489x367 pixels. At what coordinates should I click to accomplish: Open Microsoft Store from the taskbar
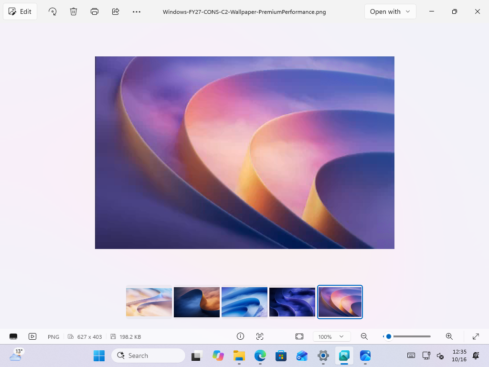[x=281, y=356]
